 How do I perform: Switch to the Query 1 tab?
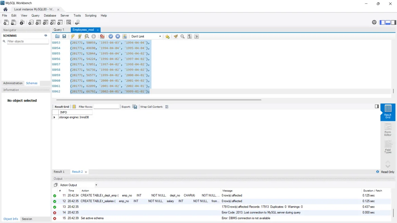click(59, 30)
